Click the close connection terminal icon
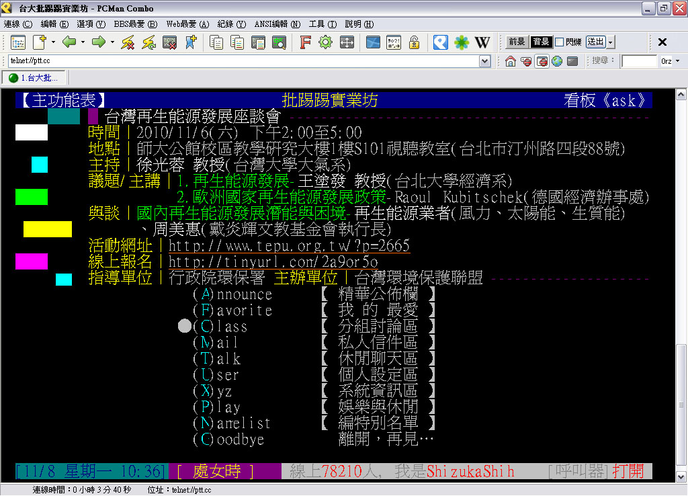The height and width of the screenshot is (496, 688). [170, 42]
